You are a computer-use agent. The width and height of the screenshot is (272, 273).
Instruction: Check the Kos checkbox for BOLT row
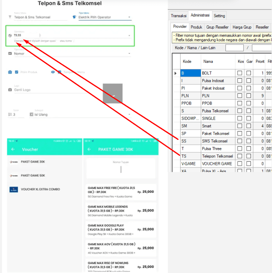click(240, 73)
